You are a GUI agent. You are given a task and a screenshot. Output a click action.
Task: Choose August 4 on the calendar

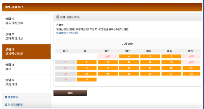click(x=129, y=56)
